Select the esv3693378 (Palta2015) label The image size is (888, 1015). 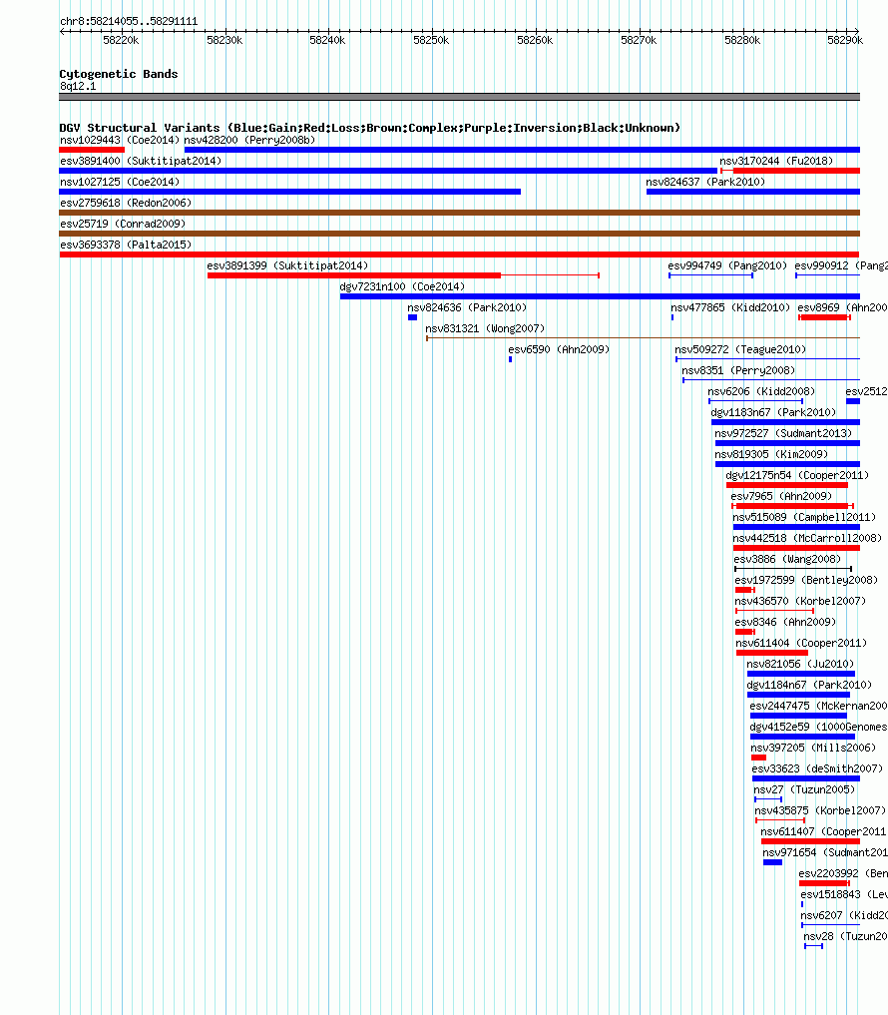click(x=126, y=245)
